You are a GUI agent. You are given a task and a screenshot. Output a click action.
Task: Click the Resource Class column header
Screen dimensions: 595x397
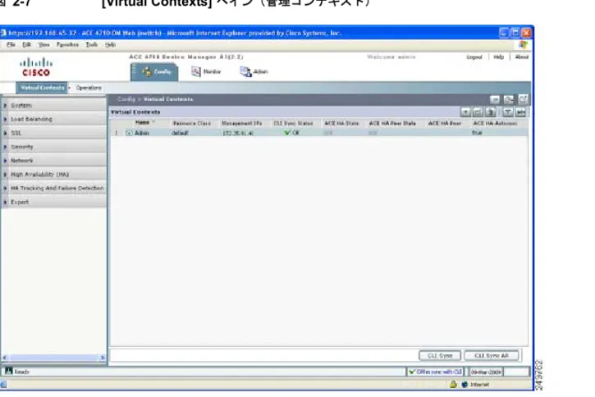point(191,123)
